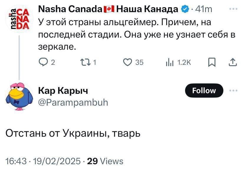
Task: Open the @Parampambuh handle link
Action: tap(73, 102)
